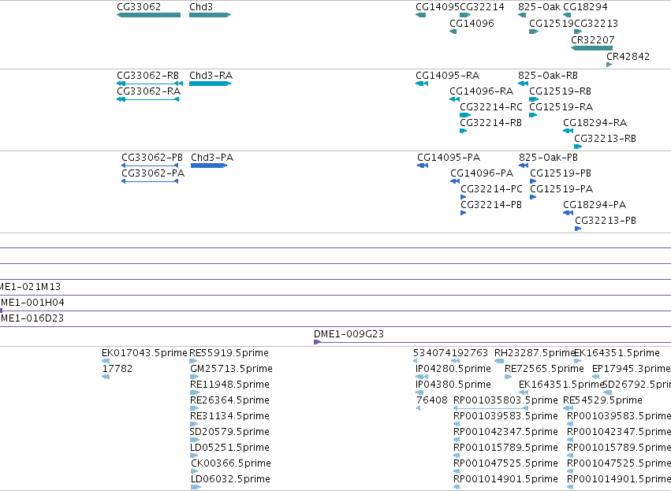The width and height of the screenshot is (671, 491).
Task: Open the RE55919.5prime EST label
Action: [x=229, y=353]
